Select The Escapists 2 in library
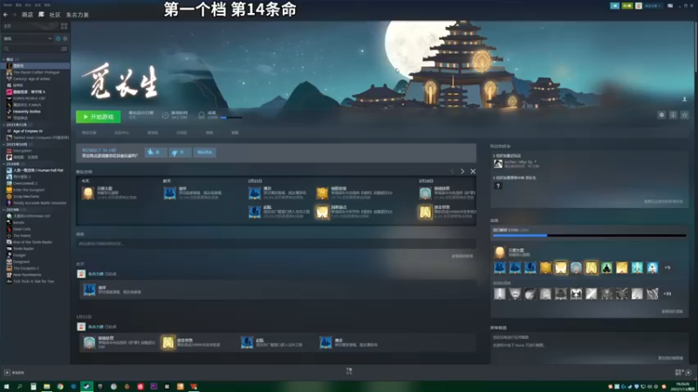Image resolution: width=698 pixels, height=392 pixels. [25, 268]
